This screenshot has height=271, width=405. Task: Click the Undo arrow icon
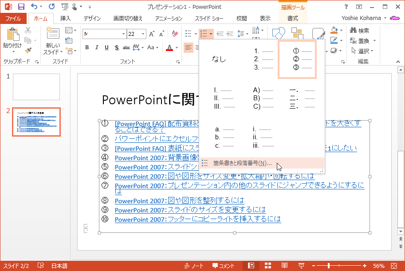tap(34, 7)
